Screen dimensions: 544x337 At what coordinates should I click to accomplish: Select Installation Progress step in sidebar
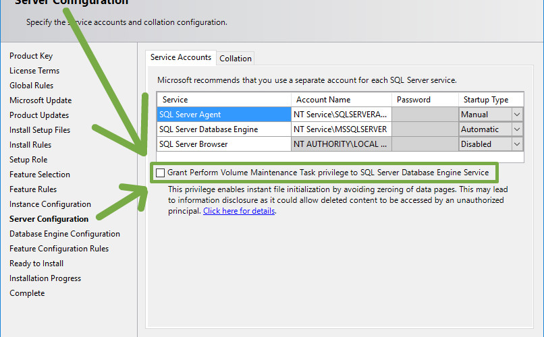coord(45,278)
